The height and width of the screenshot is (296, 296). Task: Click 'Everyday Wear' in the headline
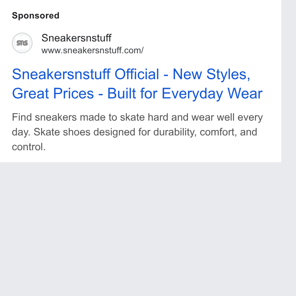(212, 94)
